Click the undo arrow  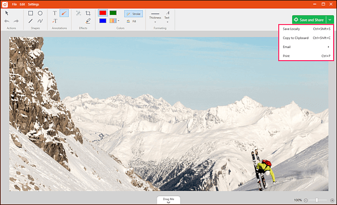point(7,21)
